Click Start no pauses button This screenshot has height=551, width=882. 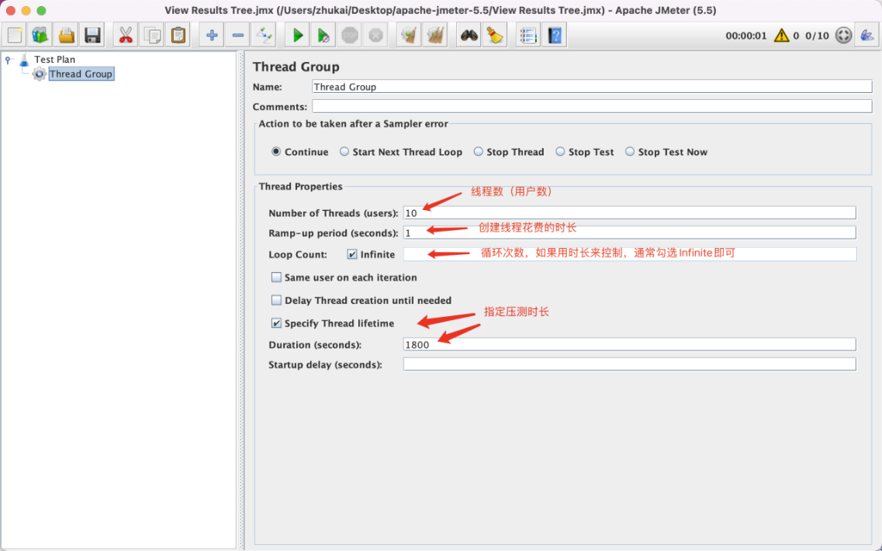click(323, 35)
